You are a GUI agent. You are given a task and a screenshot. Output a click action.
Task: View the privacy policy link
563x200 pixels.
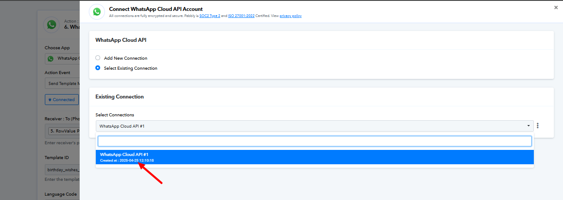click(290, 16)
